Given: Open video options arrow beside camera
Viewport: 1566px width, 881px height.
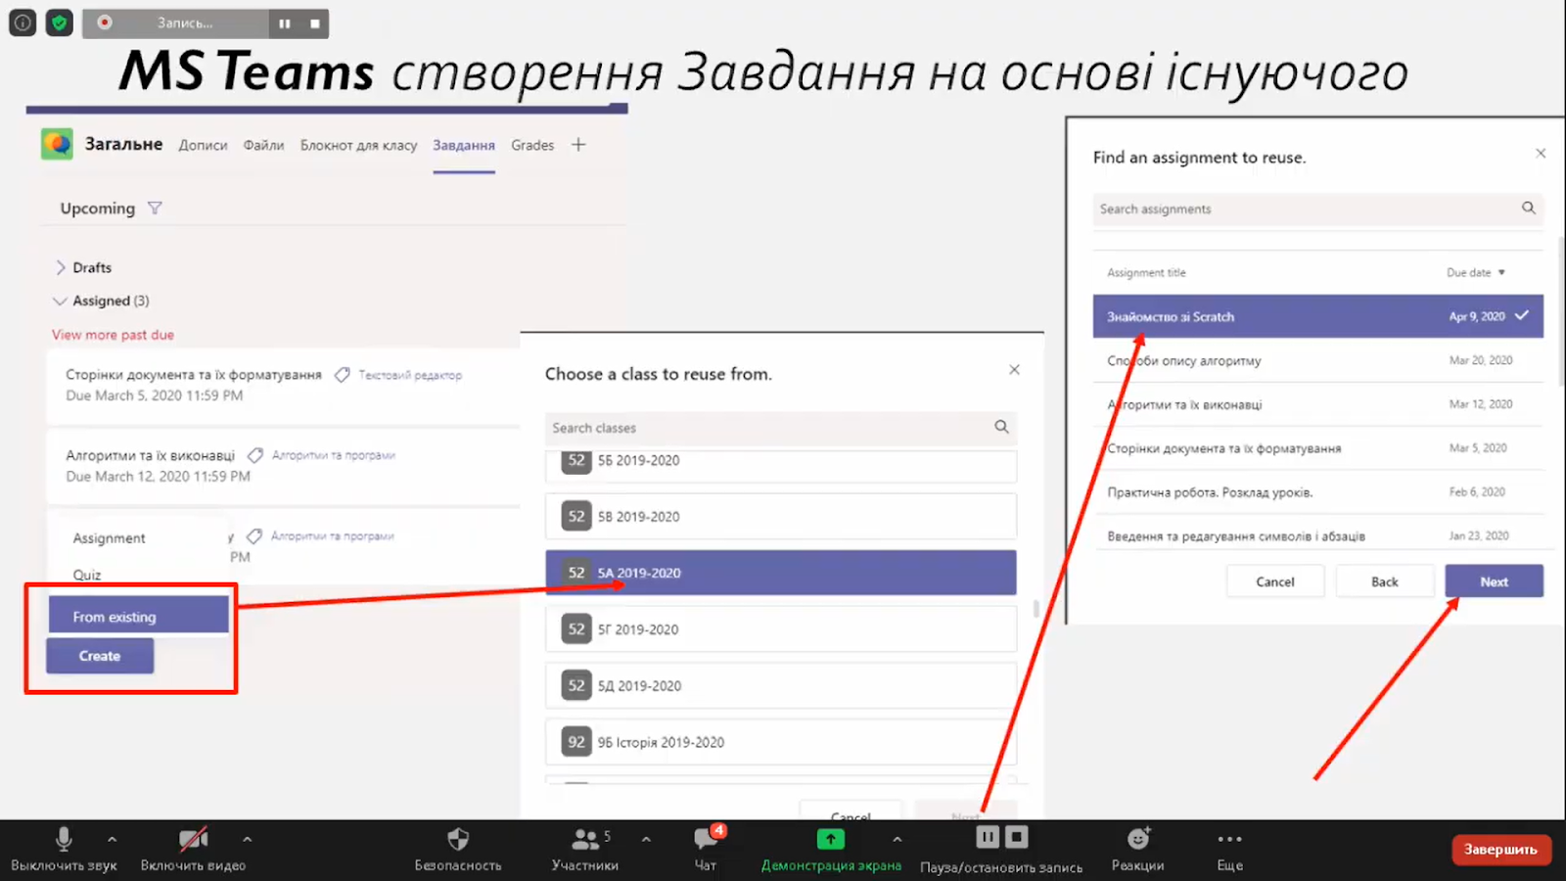Looking at the screenshot, I should coord(247,839).
